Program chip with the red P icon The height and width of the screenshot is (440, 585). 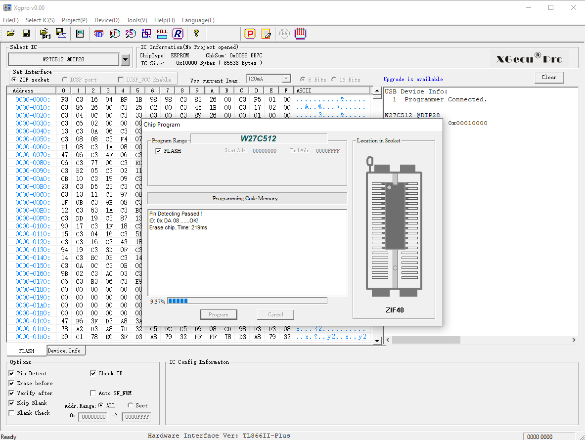[250, 34]
